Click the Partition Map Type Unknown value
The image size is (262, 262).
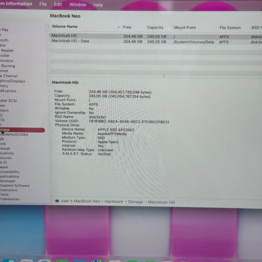[105, 150]
